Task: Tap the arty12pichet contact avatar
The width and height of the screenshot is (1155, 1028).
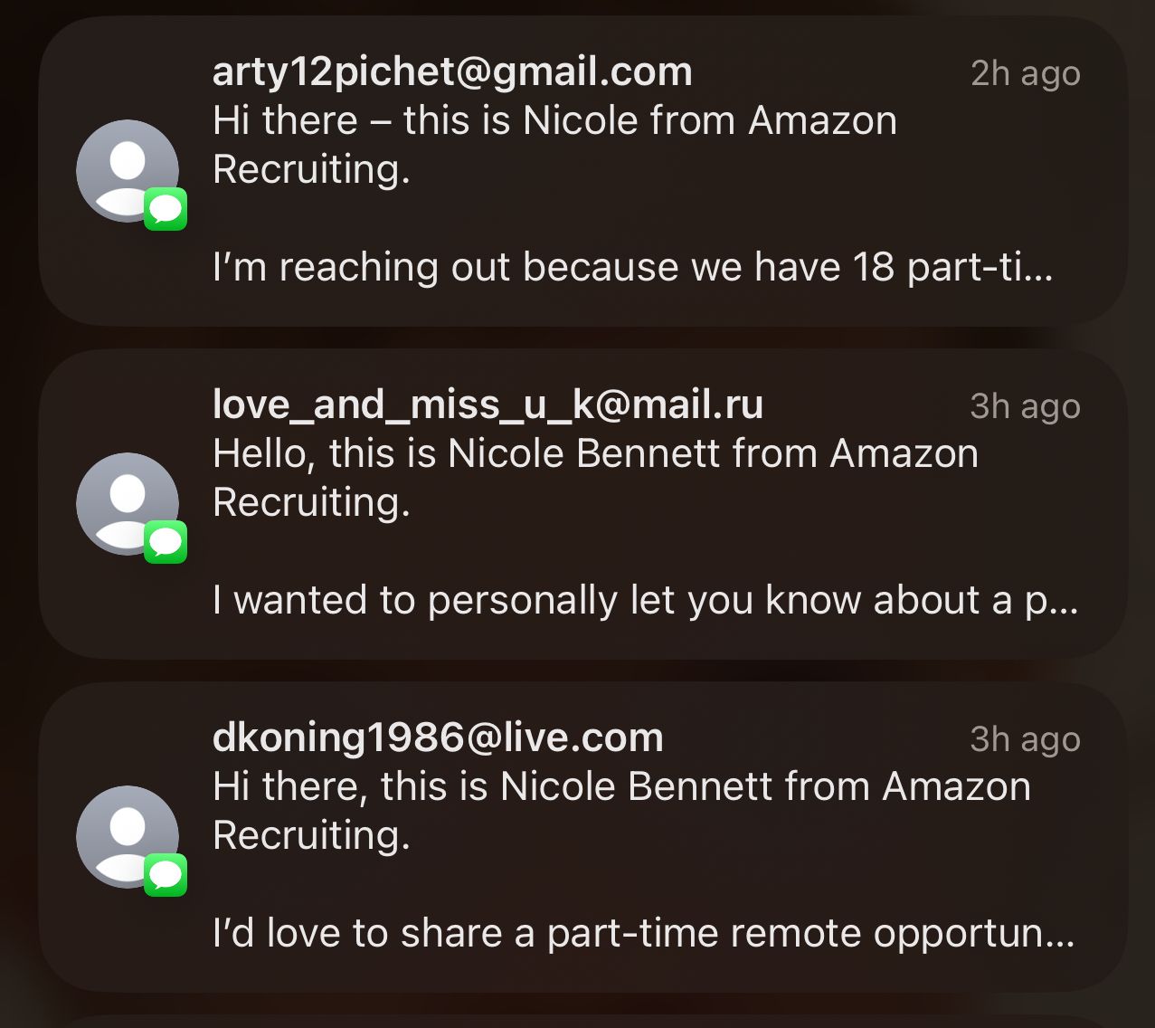Action: [x=127, y=169]
